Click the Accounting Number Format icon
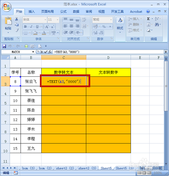 coord(95,27)
